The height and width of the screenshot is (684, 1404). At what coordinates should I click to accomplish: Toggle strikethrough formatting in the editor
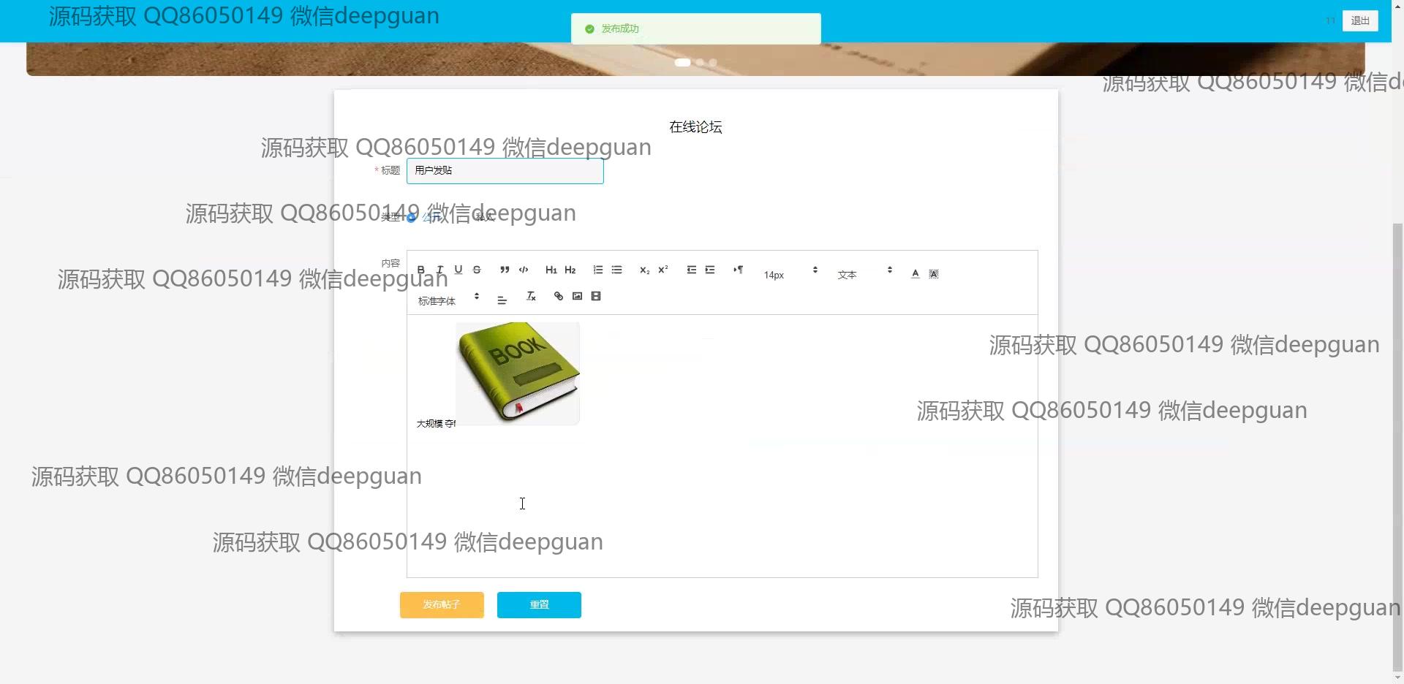pos(477,270)
